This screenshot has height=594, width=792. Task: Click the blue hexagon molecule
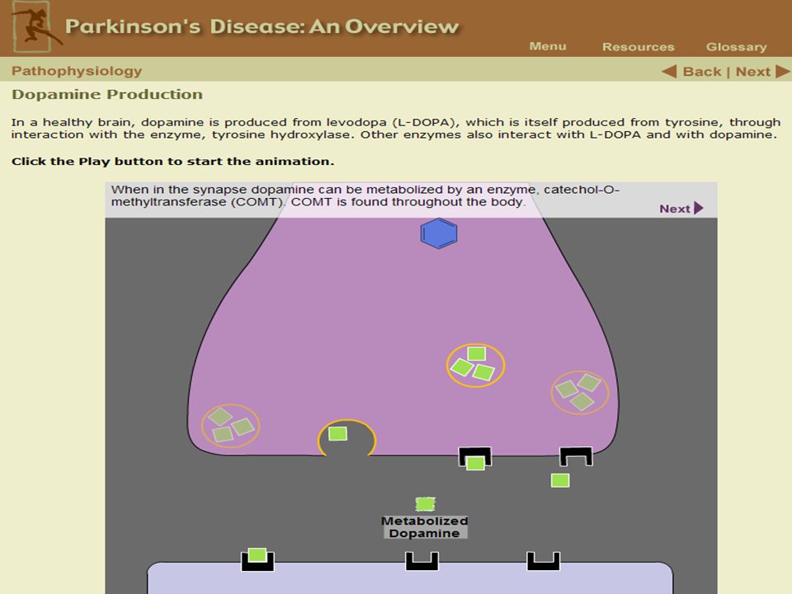[439, 233]
